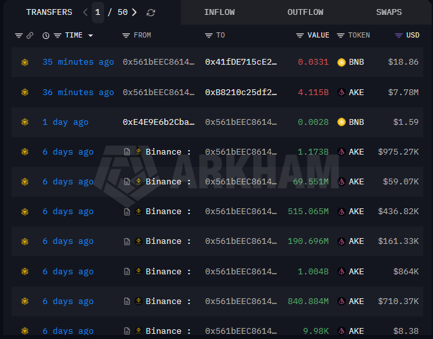Go to next transfers page arrow
Screen dimensions: 433x339
coord(134,12)
